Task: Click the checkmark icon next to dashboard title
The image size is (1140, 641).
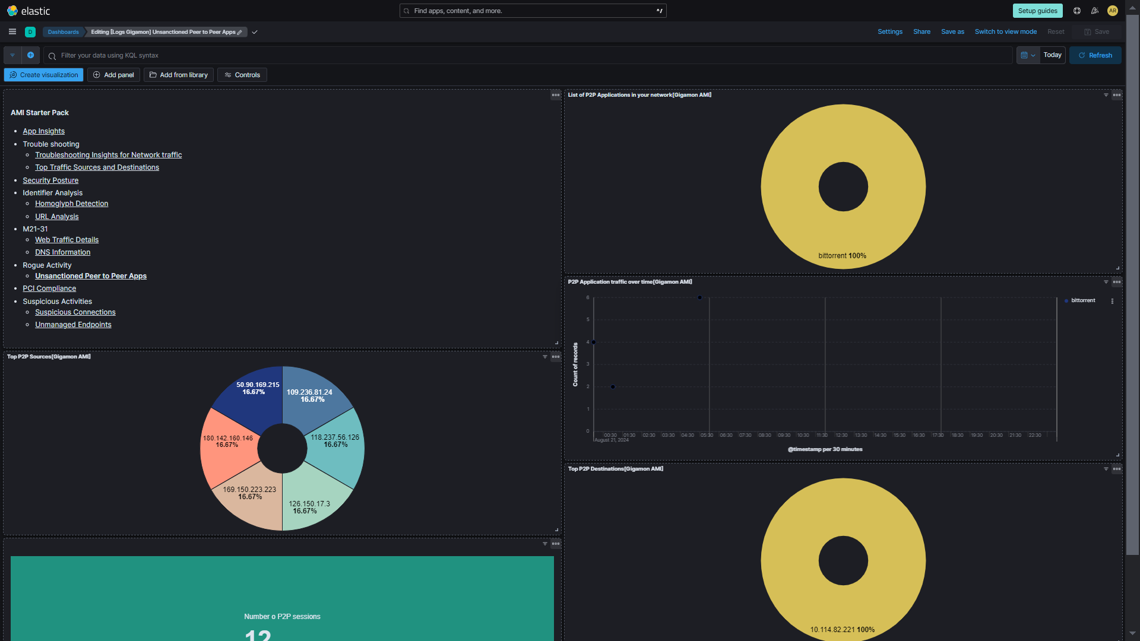Action: [255, 32]
